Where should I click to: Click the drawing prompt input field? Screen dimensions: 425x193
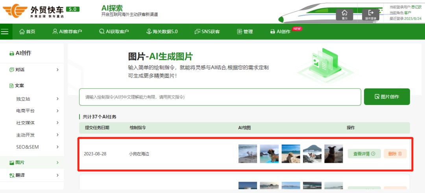[x=220, y=97]
